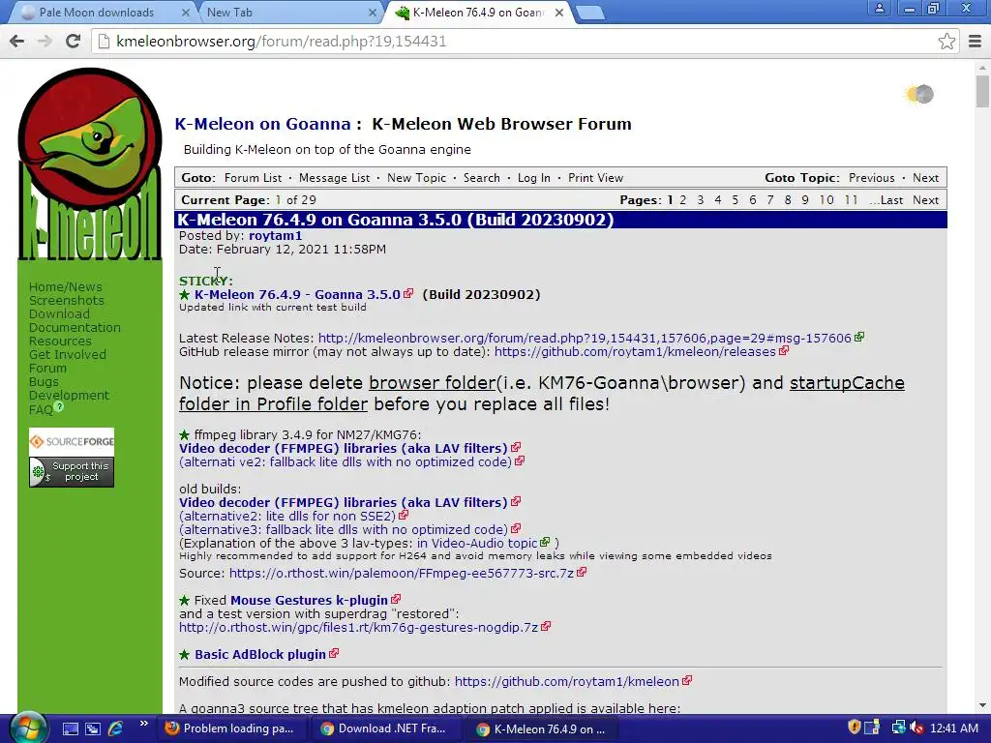Open the SourceForge badge

(x=72, y=441)
